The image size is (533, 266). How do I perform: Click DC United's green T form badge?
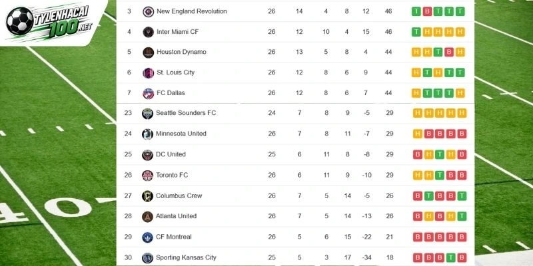(x=440, y=155)
